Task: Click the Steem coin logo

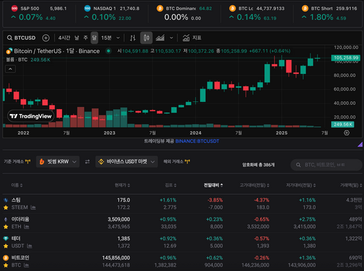Action: (x=6, y=200)
